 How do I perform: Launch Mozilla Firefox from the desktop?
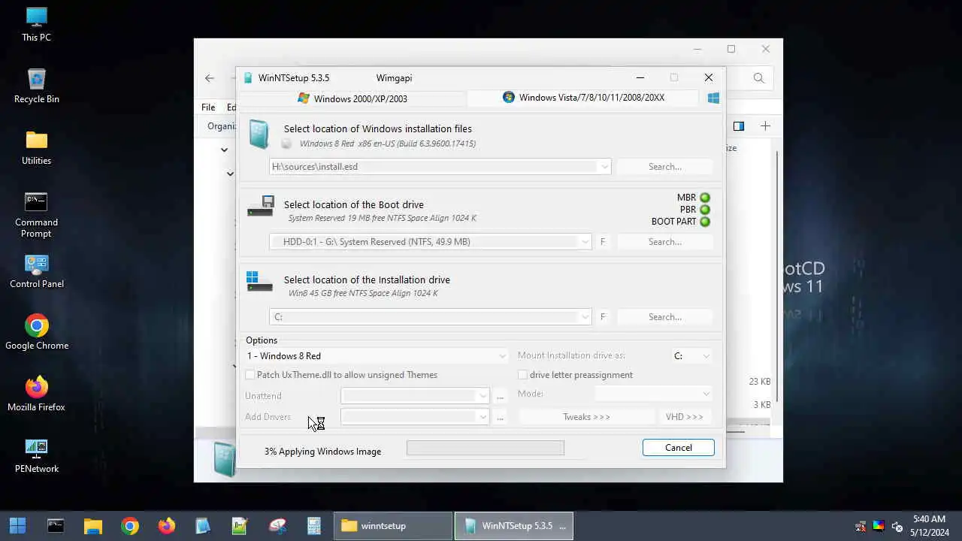coord(36,394)
